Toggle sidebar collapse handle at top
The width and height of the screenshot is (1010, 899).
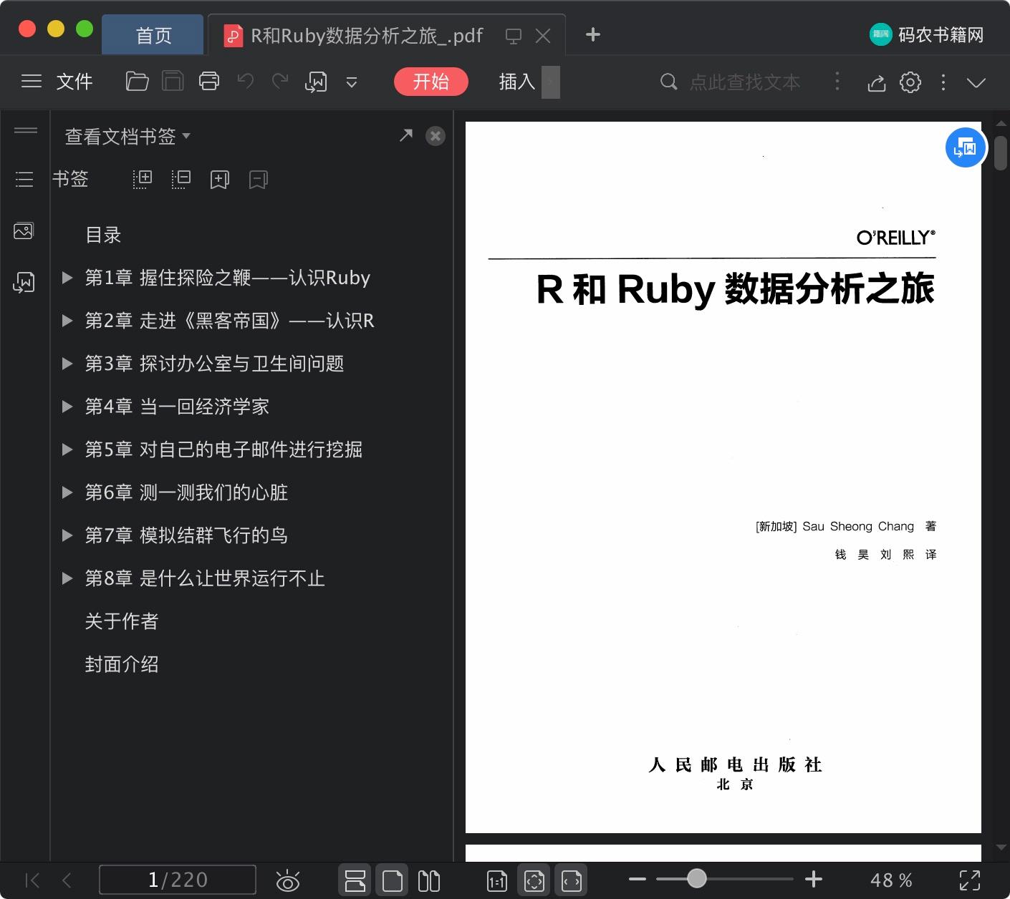tap(26, 130)
